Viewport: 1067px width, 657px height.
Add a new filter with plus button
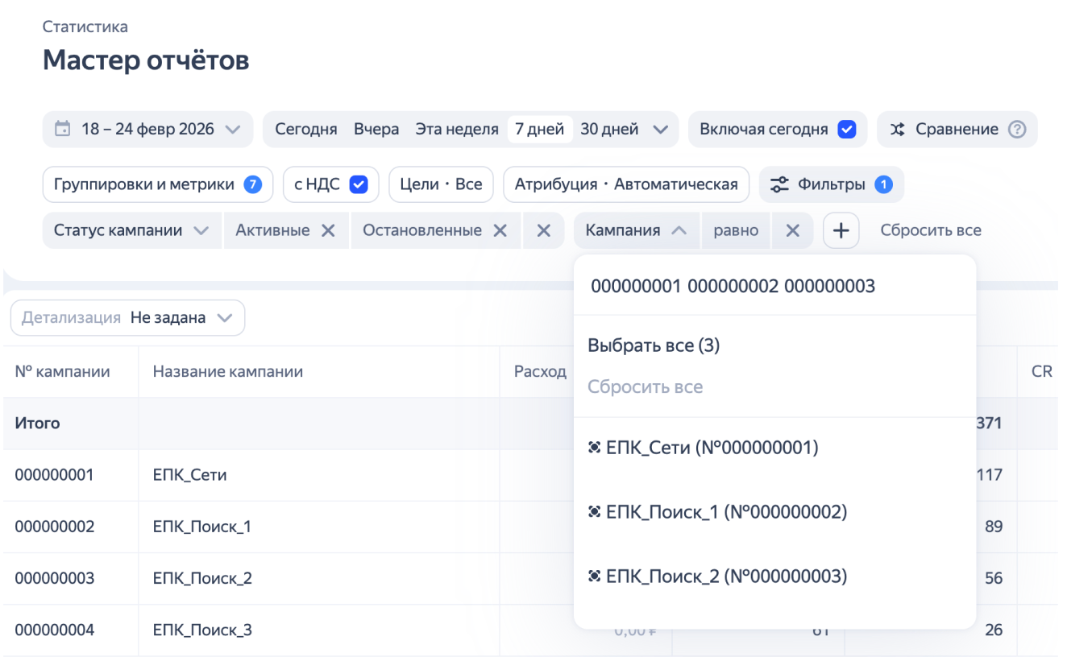841,230
